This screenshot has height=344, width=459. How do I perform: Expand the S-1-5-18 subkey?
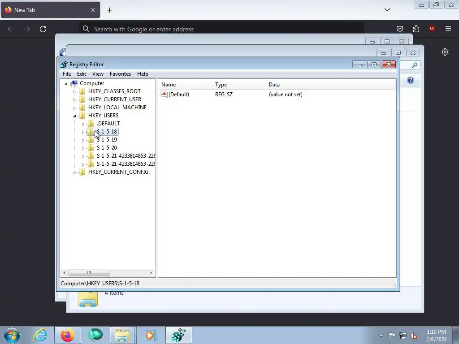(x=83, y=132)
